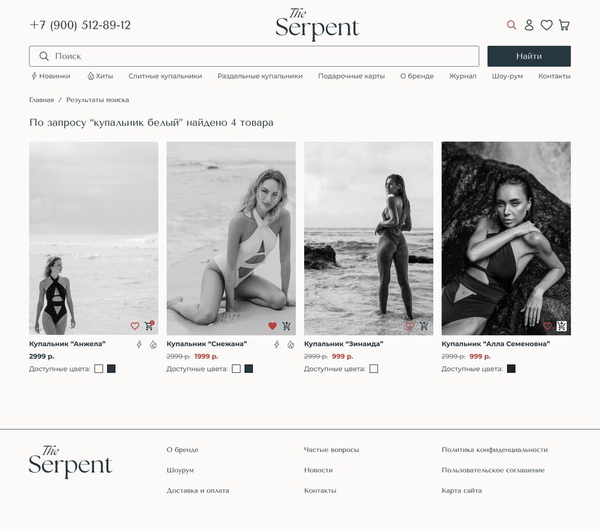Open Доставка и оплата footer link
600x529 pixels.
[x=198, y=490]
